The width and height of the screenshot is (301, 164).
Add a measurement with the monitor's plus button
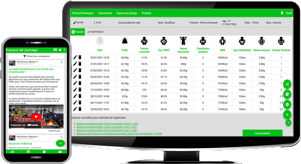pyautogui.click(x=287, y=114)
